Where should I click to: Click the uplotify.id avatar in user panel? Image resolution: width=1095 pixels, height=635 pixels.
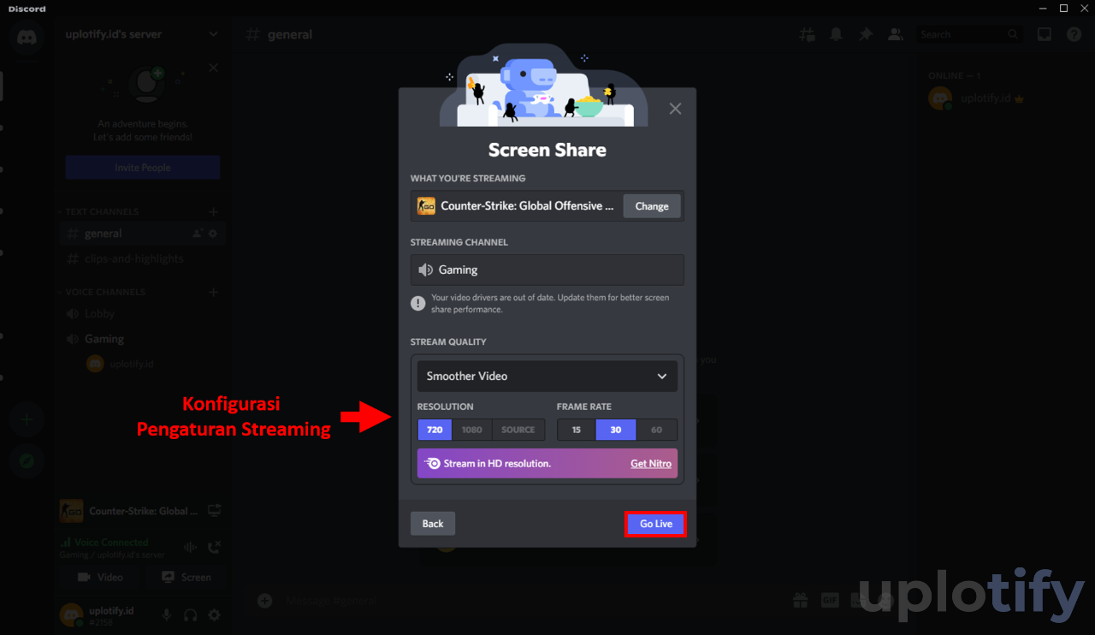(x=71, y=614)
